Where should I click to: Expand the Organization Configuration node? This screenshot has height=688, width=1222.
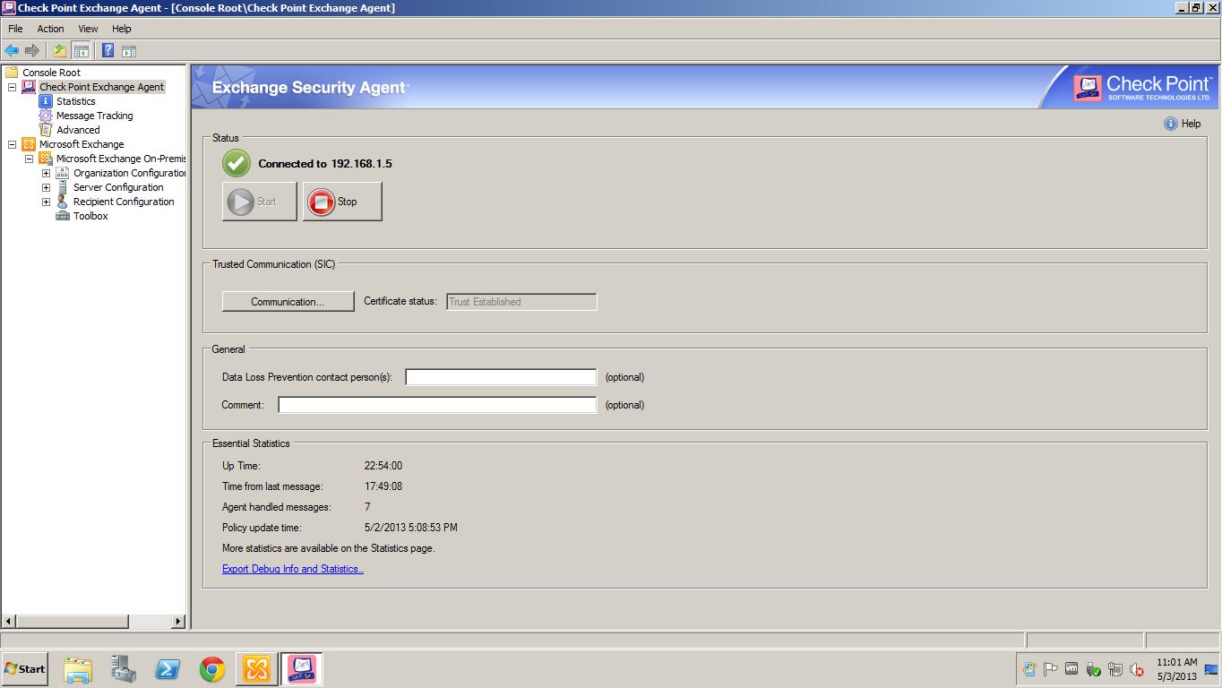click(x=46, y=173)
